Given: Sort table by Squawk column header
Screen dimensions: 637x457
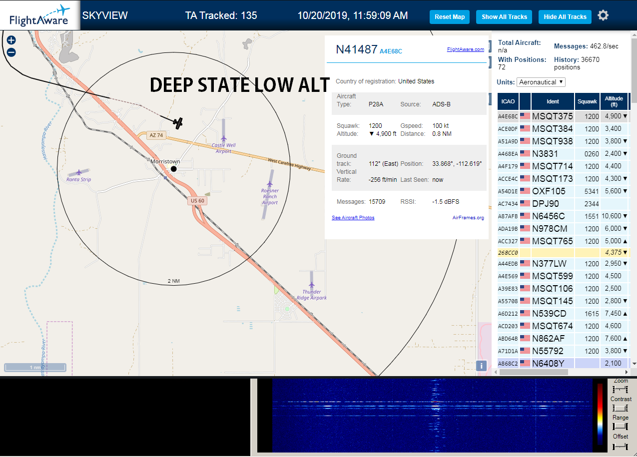Looking at the screenshot, I should [x=587, y=101].
